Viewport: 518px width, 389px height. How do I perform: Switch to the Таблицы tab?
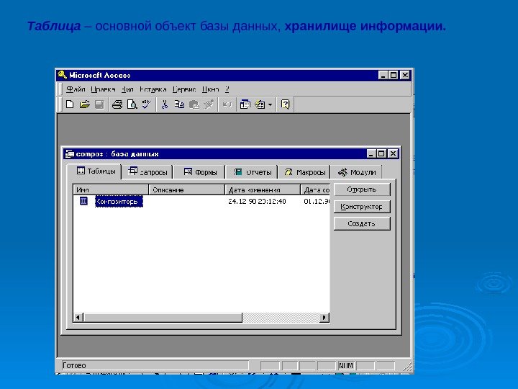click(96, 171)
